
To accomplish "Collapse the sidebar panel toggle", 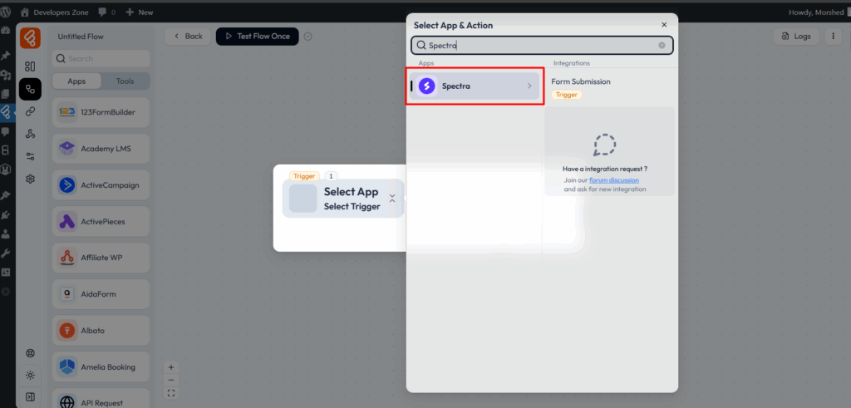I will coord(30,396).
